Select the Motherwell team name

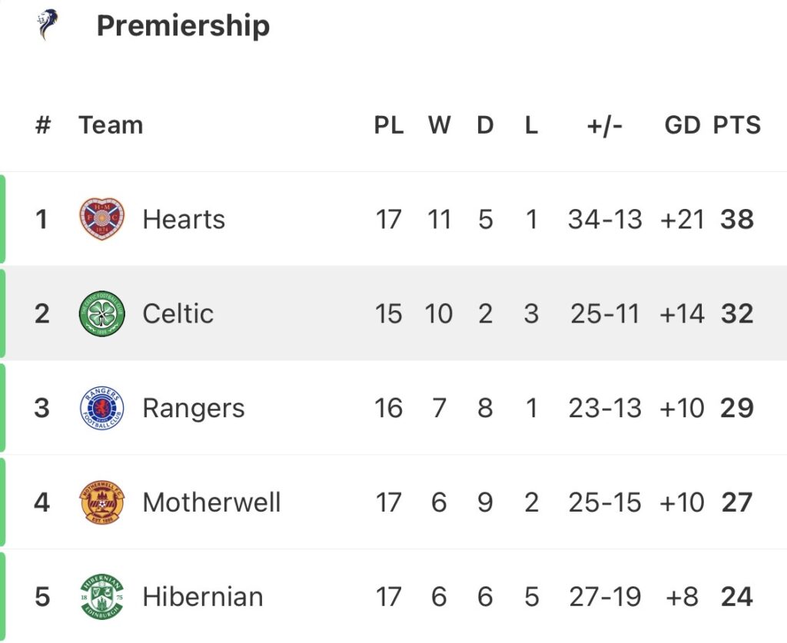pos(211,502)
